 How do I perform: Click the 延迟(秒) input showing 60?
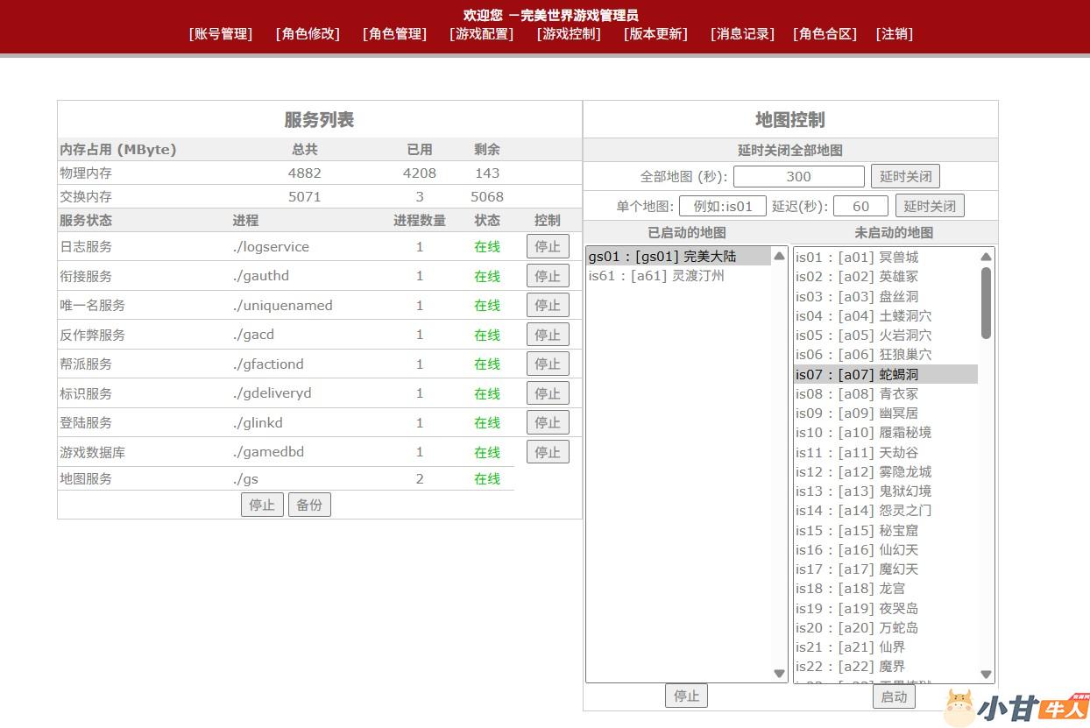[x=860, y=206]
